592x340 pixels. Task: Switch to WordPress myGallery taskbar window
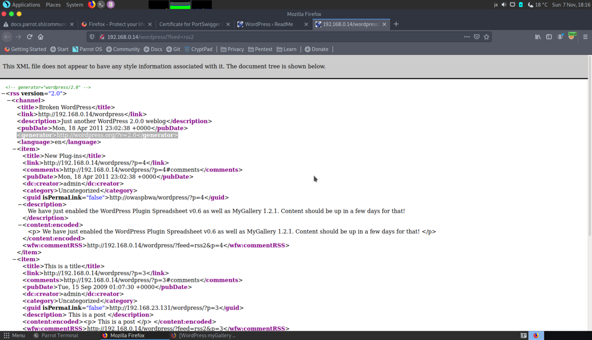(x=203, y=336)
